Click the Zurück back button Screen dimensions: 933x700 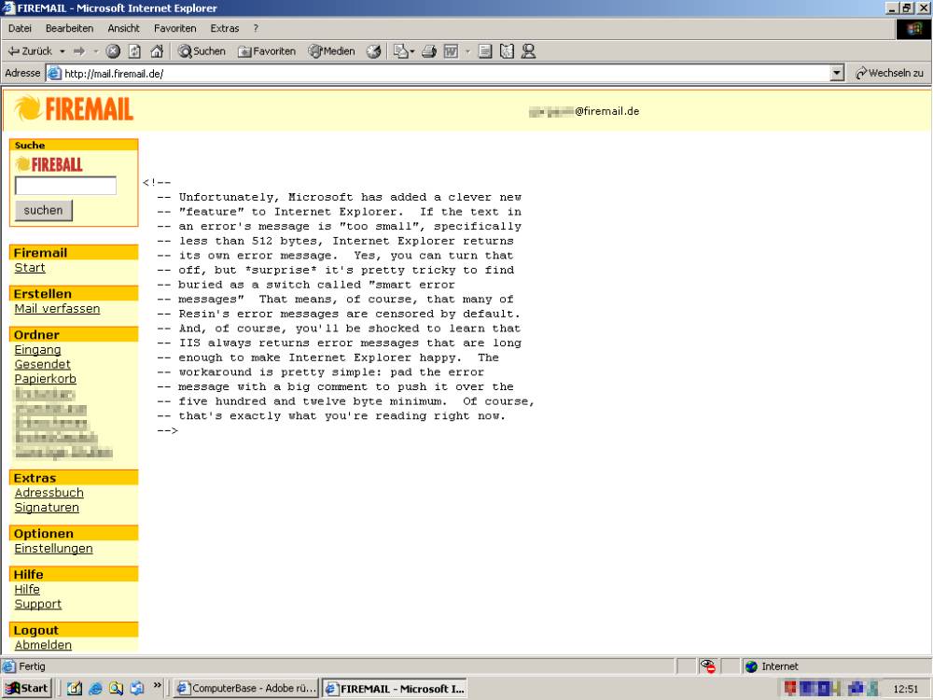click(30, 51)
